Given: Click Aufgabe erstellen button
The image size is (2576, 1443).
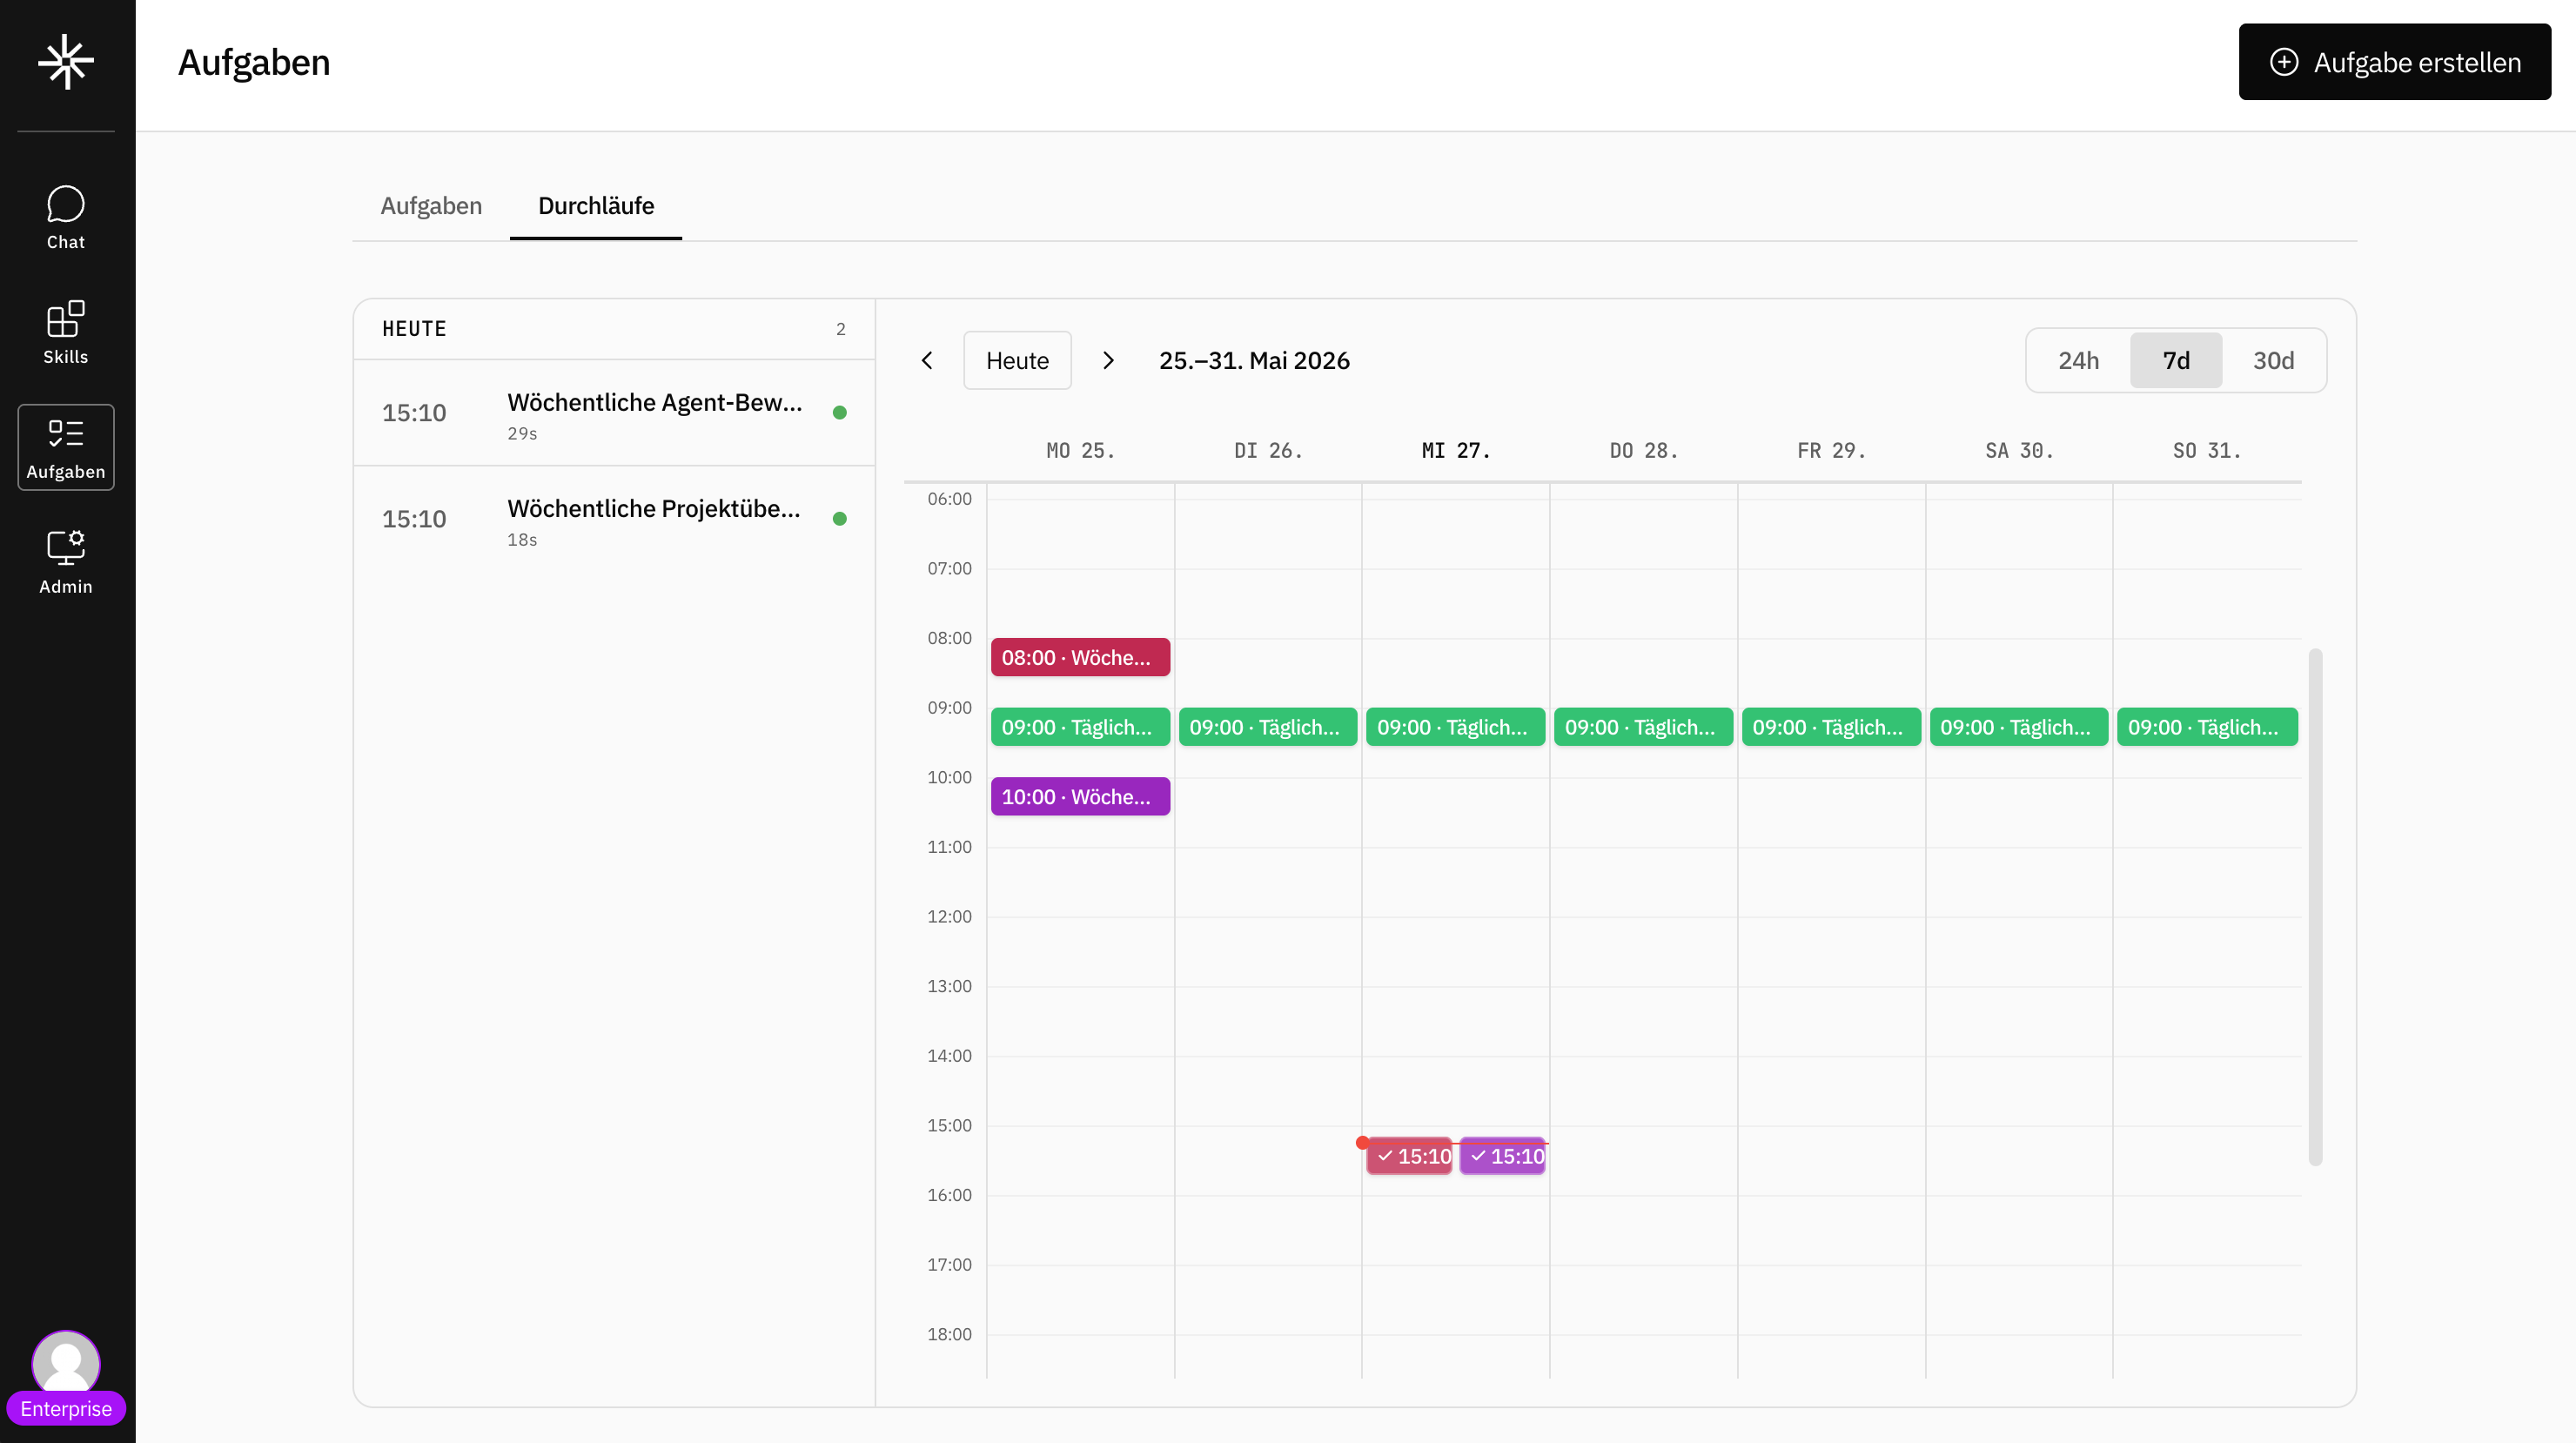Looking at the screenshot, I should coord(2394,62).
